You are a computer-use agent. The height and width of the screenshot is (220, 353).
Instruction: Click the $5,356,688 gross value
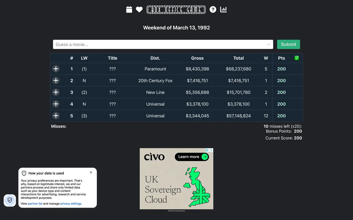[197, 92]
